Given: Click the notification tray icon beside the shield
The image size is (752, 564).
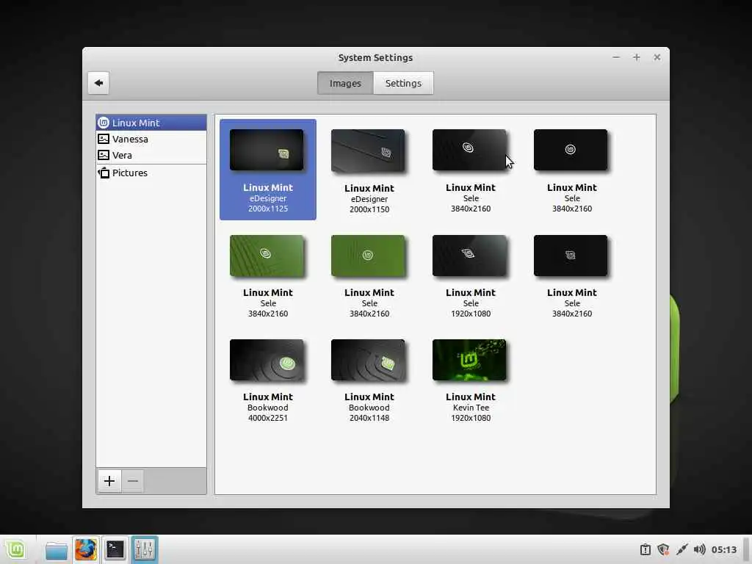Looking at the screenshot, I should (x=646, y=549).
